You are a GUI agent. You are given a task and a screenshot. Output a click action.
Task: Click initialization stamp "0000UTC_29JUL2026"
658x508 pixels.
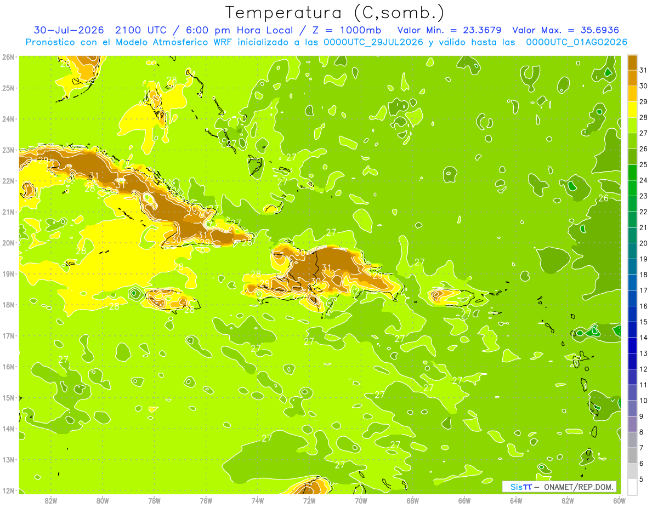click(374, 42)
